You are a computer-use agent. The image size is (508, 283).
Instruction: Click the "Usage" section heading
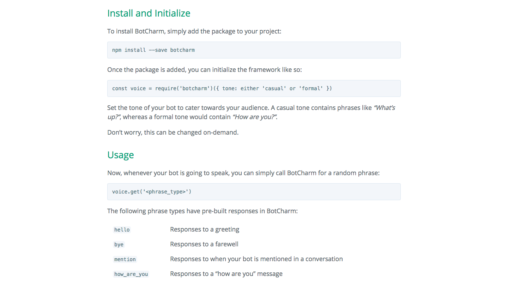tap(120, 155)
